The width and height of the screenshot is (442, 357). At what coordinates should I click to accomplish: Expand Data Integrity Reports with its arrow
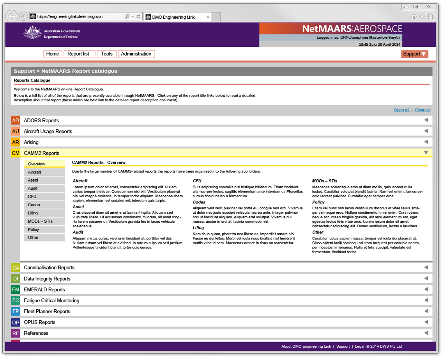[x=426, y=278]
